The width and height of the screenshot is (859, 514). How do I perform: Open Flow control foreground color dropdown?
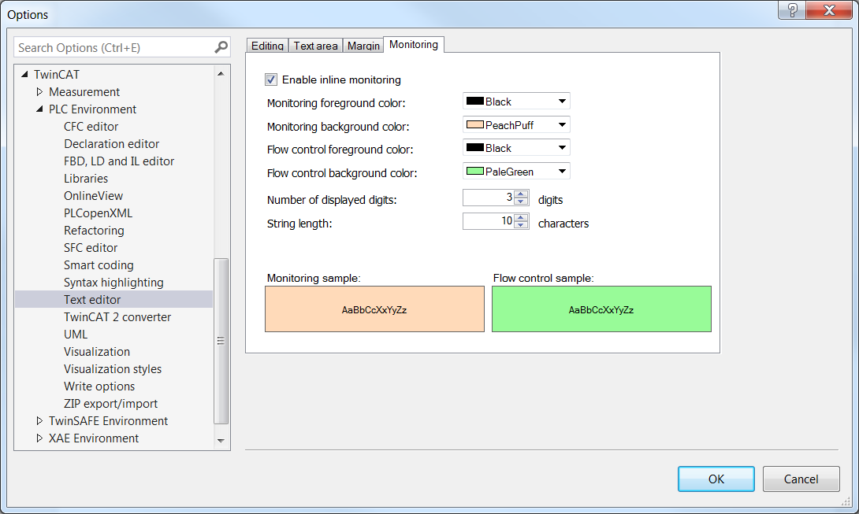516,148
